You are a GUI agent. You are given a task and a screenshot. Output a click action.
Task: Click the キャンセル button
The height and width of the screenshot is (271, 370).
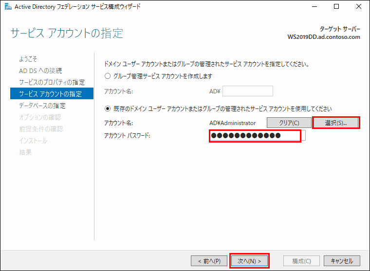pos(342,261)
